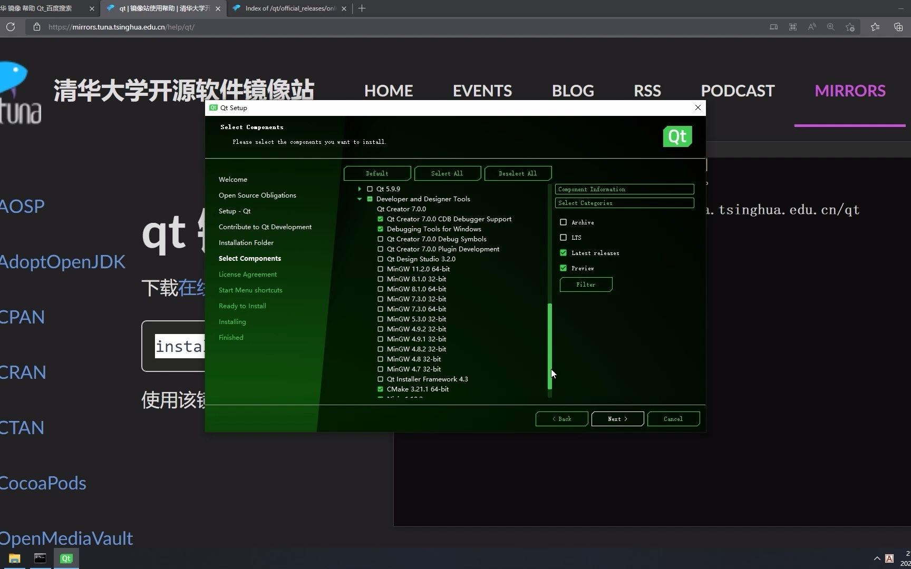The width and height of the screenshot is (911, 569).
Task: Click Next in Qt Setup
Action: point(617,419)
